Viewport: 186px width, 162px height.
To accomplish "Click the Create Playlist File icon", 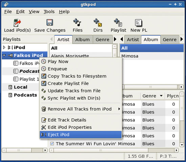I will [44, 83].
